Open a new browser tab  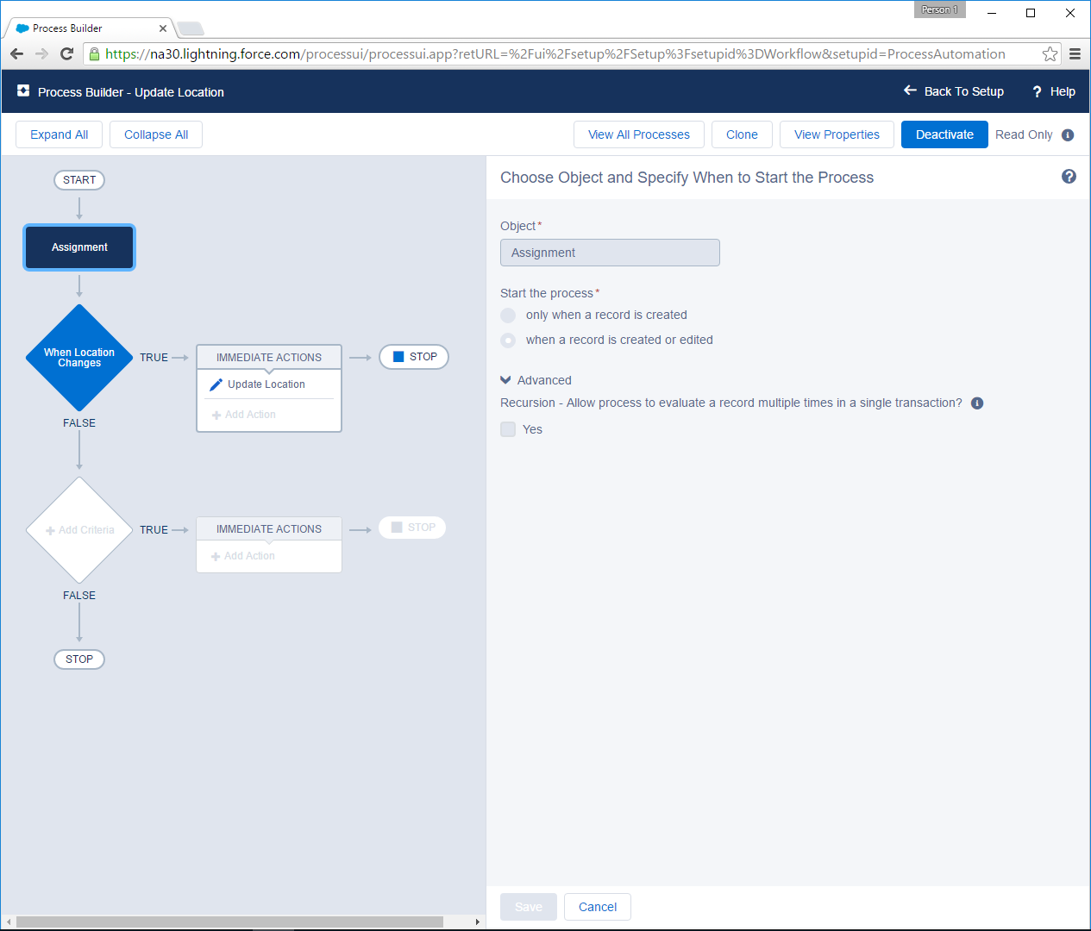[191, 28]
